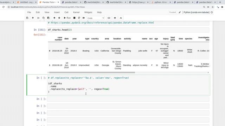Click the Out[151] output prompt
Viewport: 225px width, 126px height.
pyautogui.click(x=40, y=35)
